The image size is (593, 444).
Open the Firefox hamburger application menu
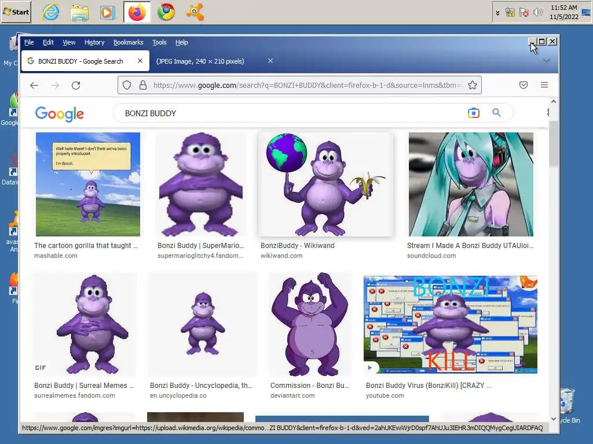(544, 85)
